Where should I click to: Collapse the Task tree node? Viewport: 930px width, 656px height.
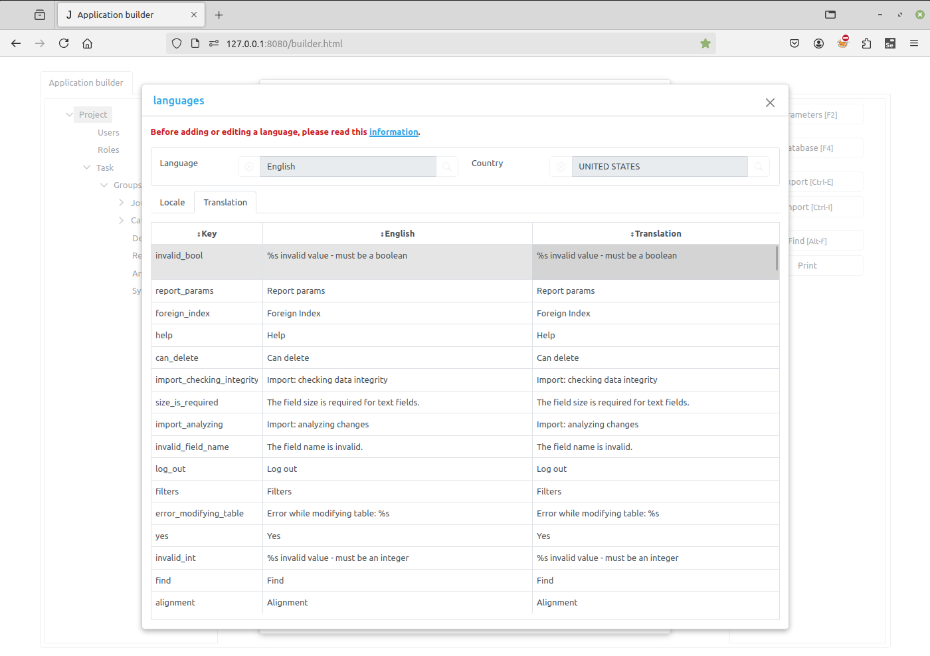[86, 167]
